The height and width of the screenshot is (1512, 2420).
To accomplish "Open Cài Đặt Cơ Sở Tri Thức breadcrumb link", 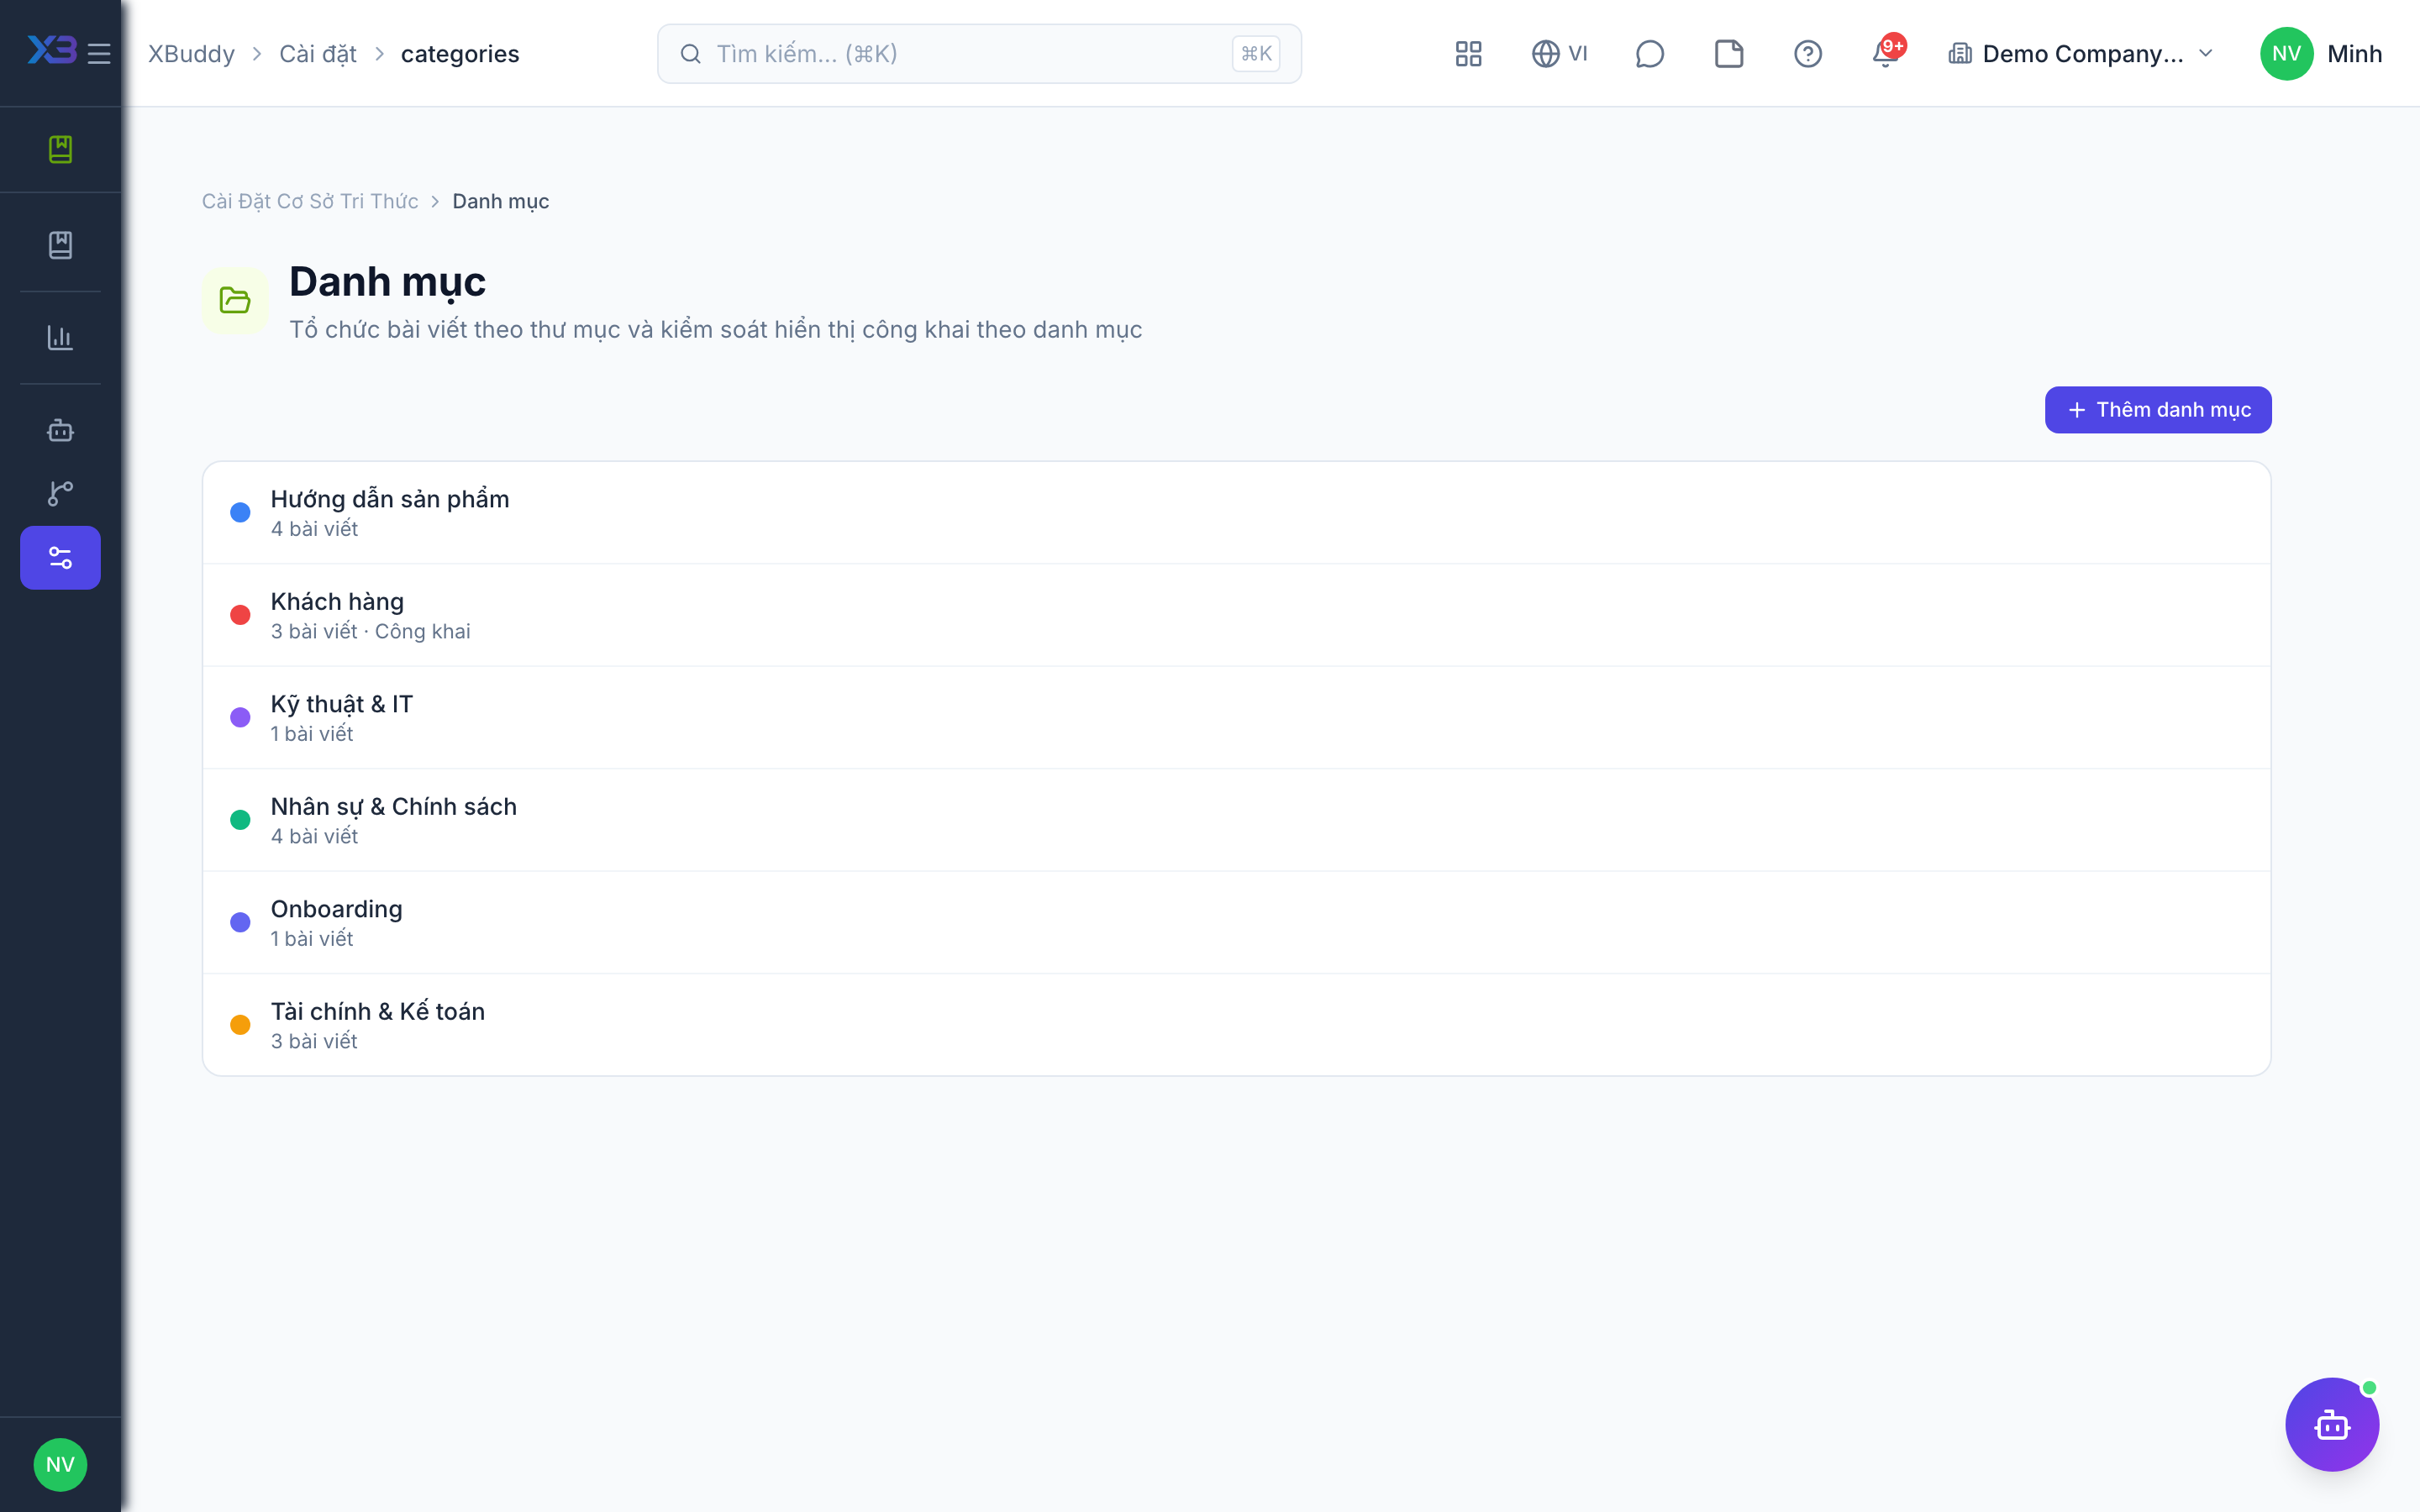I will click(310, 201).
